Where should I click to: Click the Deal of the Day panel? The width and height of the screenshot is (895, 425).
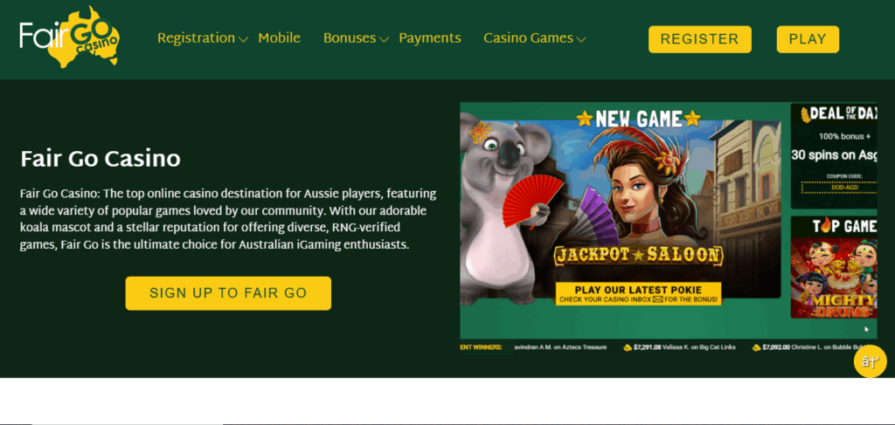pos(834,156)
